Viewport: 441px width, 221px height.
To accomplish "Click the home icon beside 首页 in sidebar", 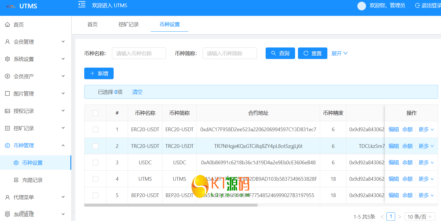I will (7, 24).
